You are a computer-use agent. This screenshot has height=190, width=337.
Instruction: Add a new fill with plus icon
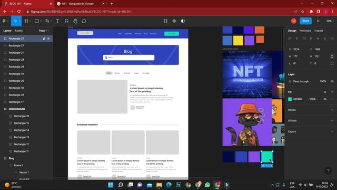click(x=332, y=92)
